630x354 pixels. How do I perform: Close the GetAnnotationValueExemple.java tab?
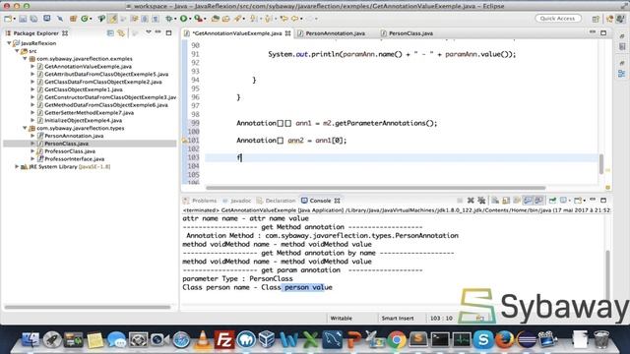pyautogui.click(x=287, y=33)
